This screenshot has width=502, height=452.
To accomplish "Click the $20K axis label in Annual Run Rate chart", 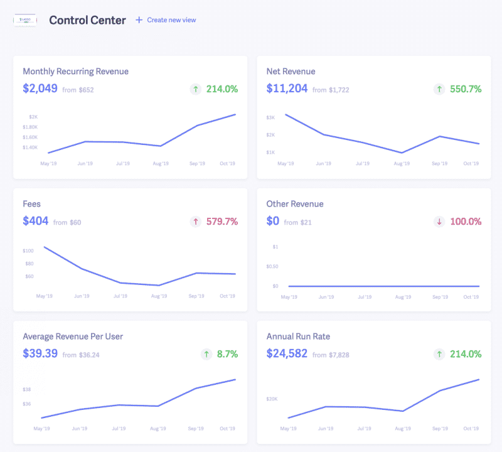I will 272,399.
